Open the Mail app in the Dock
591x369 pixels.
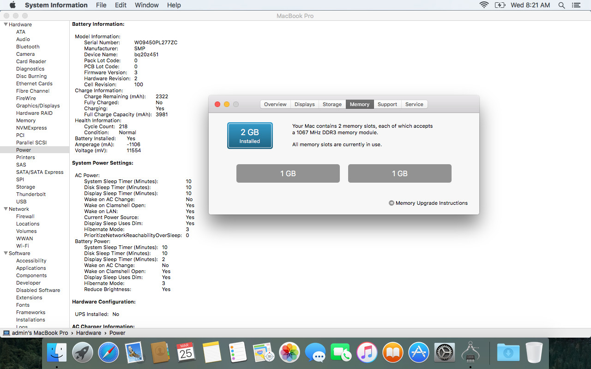click(x=134, y=353)
